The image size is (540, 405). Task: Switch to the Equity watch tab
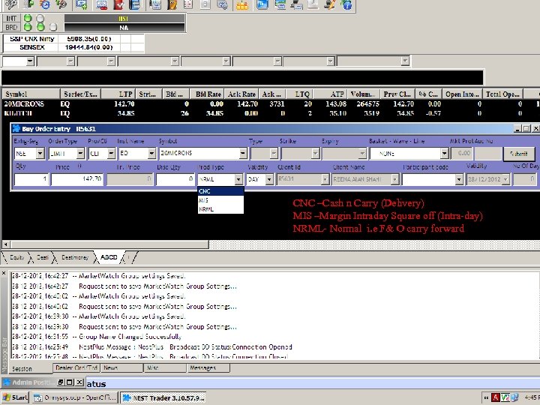pos(16,257)
